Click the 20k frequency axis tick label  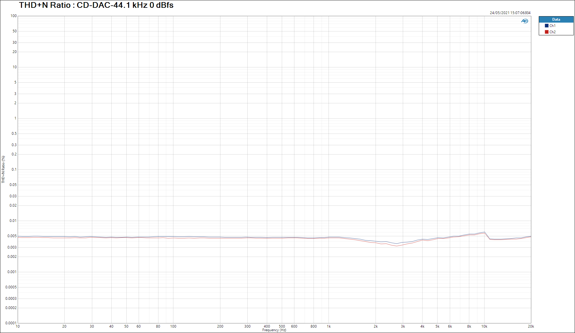coord(531,326)
